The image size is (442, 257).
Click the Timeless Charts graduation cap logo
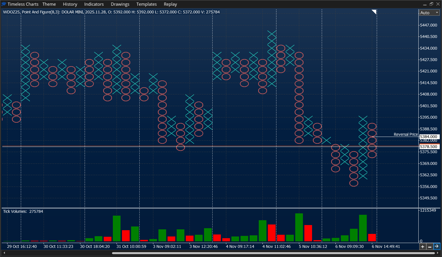pos(4,4)
